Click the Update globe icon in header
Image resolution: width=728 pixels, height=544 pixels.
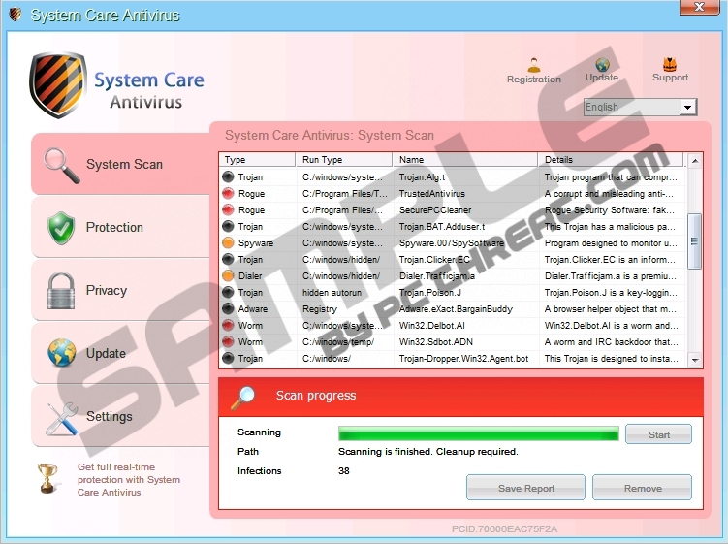(x=602, y=65)
